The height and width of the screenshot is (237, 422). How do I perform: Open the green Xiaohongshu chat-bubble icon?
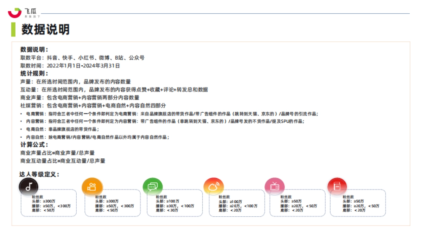pyautogui.click(x=153, y=186)
